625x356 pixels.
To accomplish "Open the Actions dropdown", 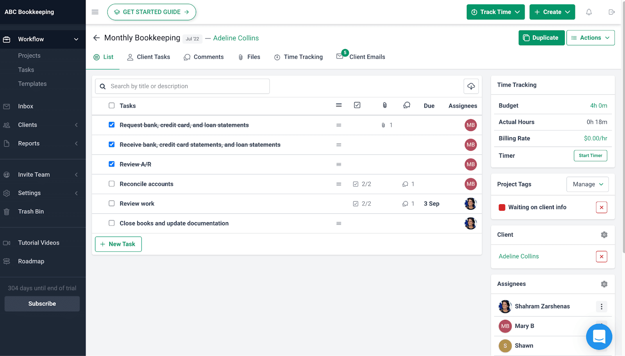I will click(590, 38).
